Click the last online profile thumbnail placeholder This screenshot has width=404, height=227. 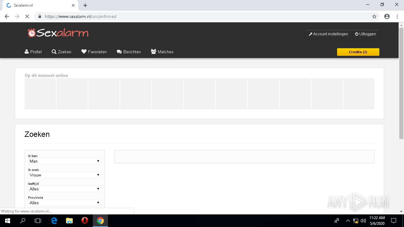359,94
